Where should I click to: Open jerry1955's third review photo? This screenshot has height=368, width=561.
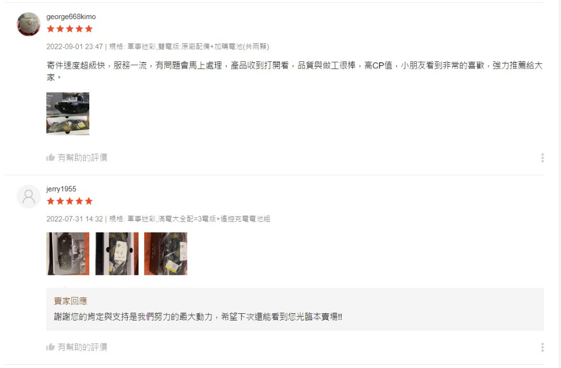tap(165, 253)
